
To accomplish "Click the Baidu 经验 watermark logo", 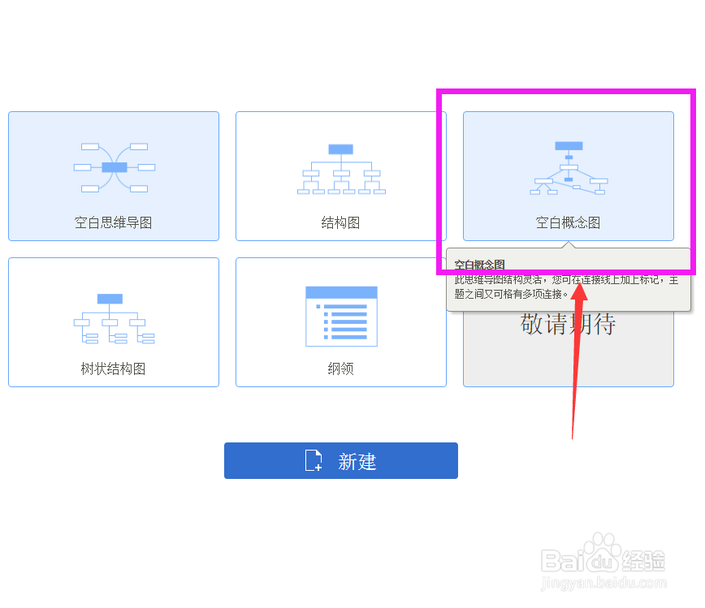I will pos(605,561).
